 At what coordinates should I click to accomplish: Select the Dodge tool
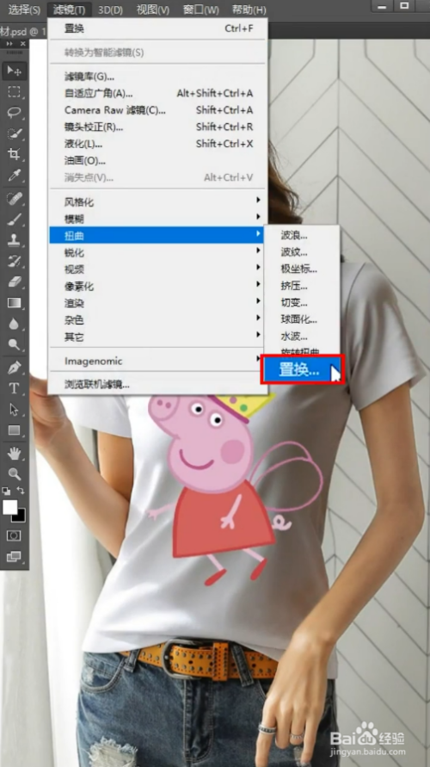tap(14, 344)
